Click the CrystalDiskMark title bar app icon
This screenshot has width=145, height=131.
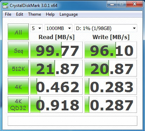(5, 5)
